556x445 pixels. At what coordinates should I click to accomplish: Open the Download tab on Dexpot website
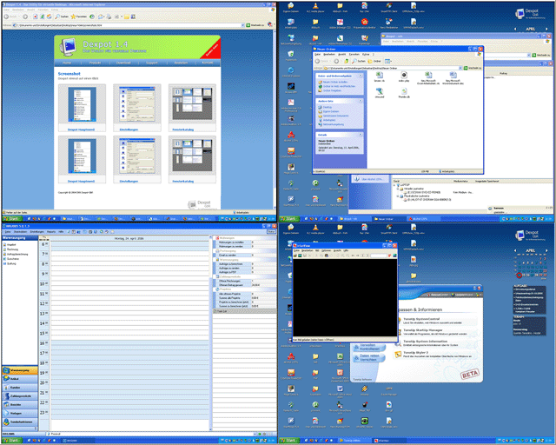click(x=123, y=63)
